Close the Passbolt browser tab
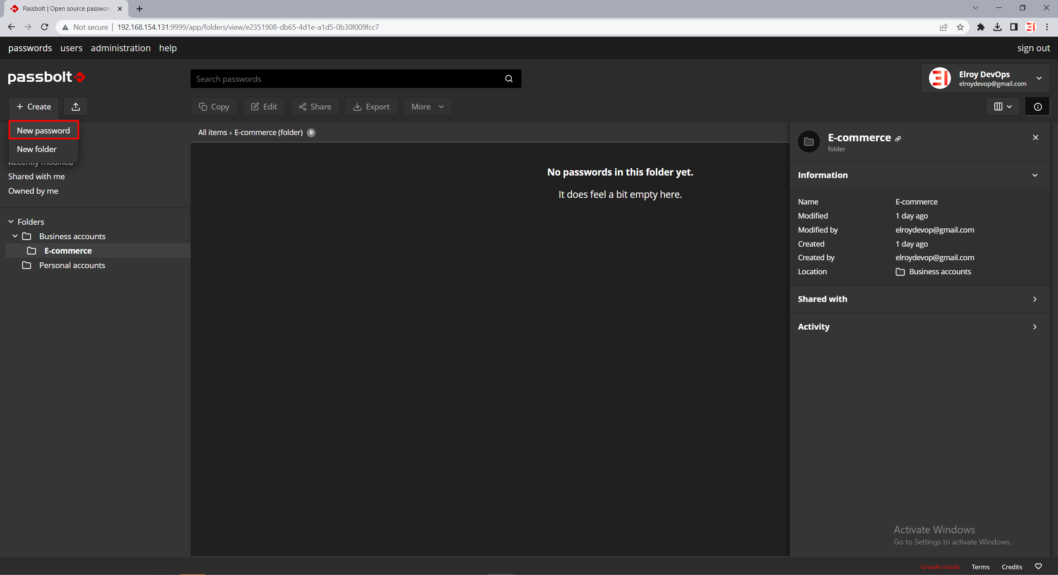1058x575 pixels. tap(120, 9)
